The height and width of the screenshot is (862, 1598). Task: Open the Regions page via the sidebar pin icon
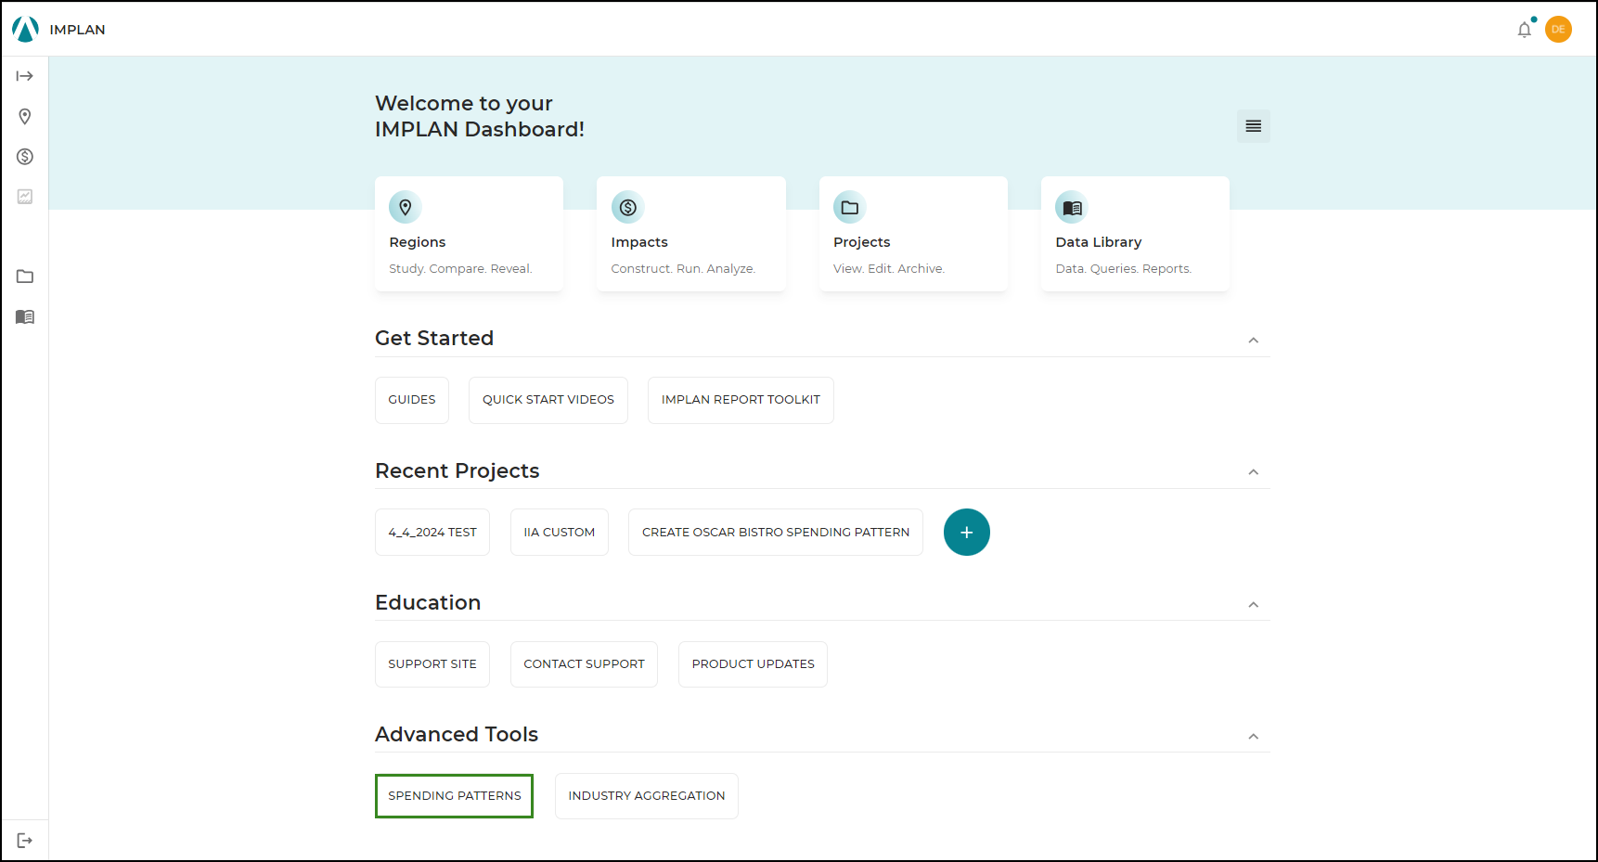click(x=24, y=116)
